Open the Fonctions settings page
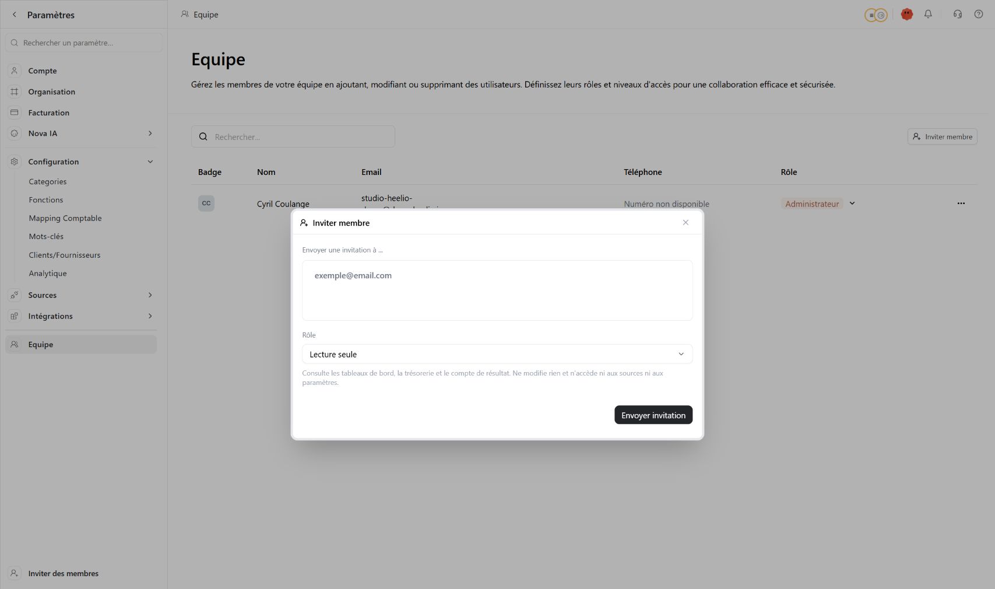This screenshot has height=589, width=995. tap(46, 200)
